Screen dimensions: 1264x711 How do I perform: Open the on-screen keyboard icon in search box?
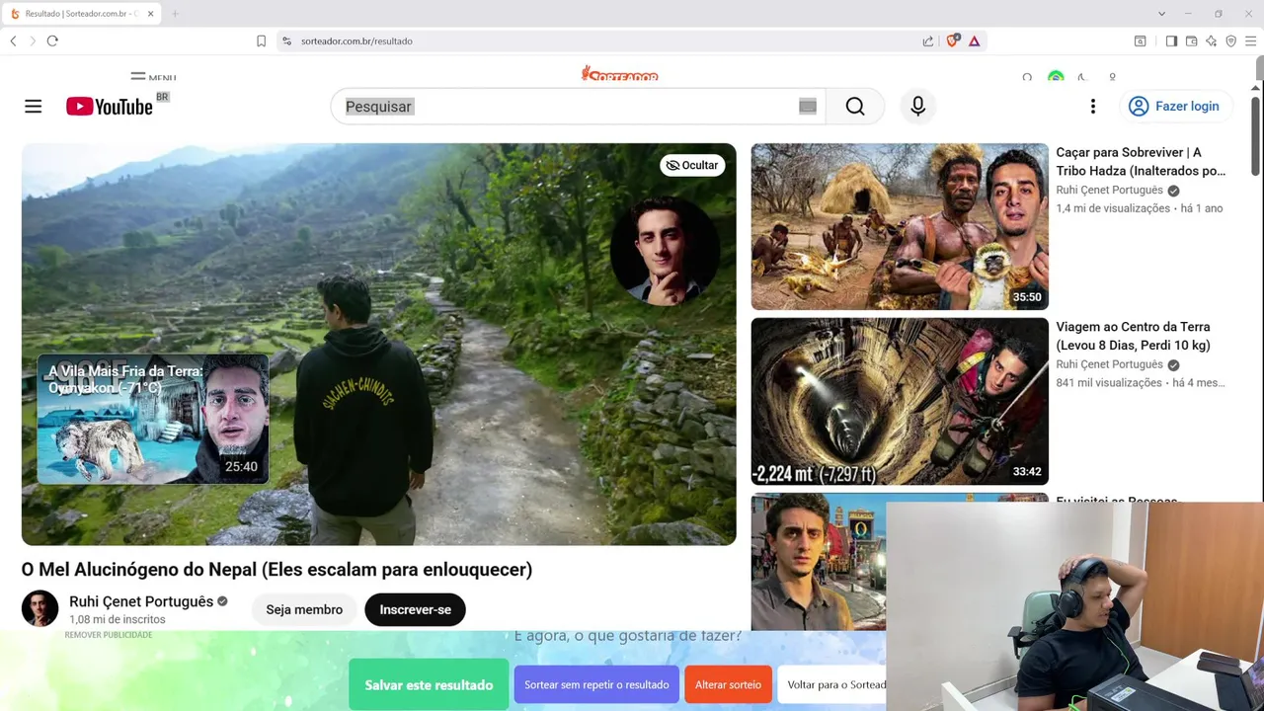808,107
